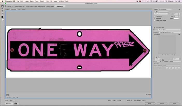The width and height of the screenshot is (182, 106).
Task: Click the image height H input field
Action: click(157, 61)
